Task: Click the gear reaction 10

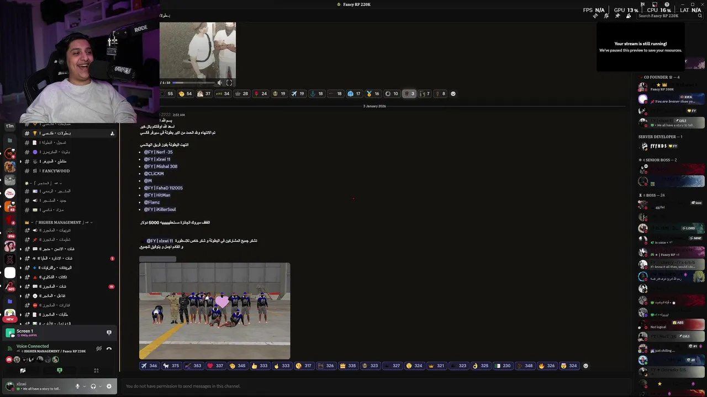Action: coord(392,94)
